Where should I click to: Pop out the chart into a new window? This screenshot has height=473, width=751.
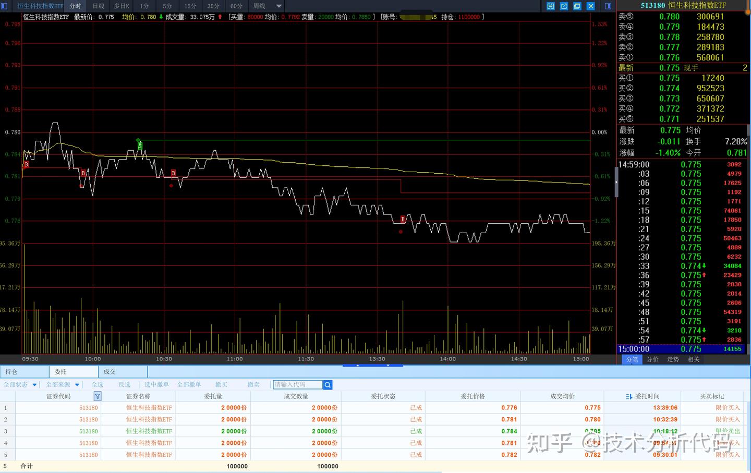point(564,6)
